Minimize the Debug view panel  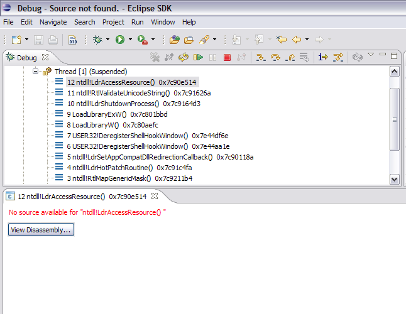383,54
